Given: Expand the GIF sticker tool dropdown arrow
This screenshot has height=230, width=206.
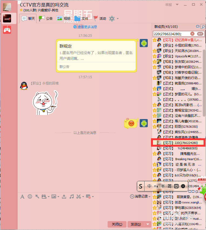Looking at the screenshot, I should point(49,197).
